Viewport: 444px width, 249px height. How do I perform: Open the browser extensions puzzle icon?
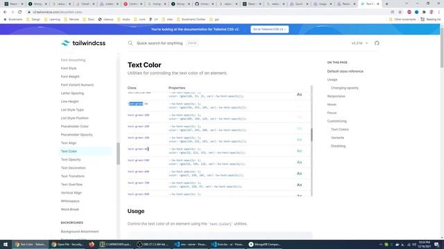pos(424,12)
